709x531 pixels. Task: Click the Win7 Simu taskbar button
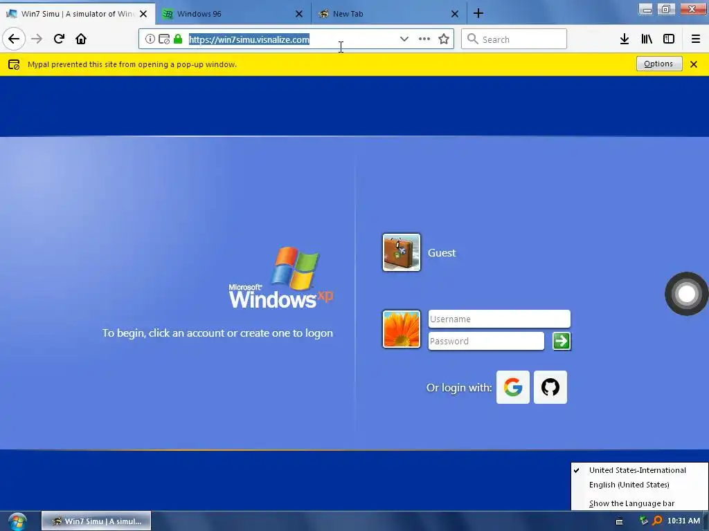(96, 521)
